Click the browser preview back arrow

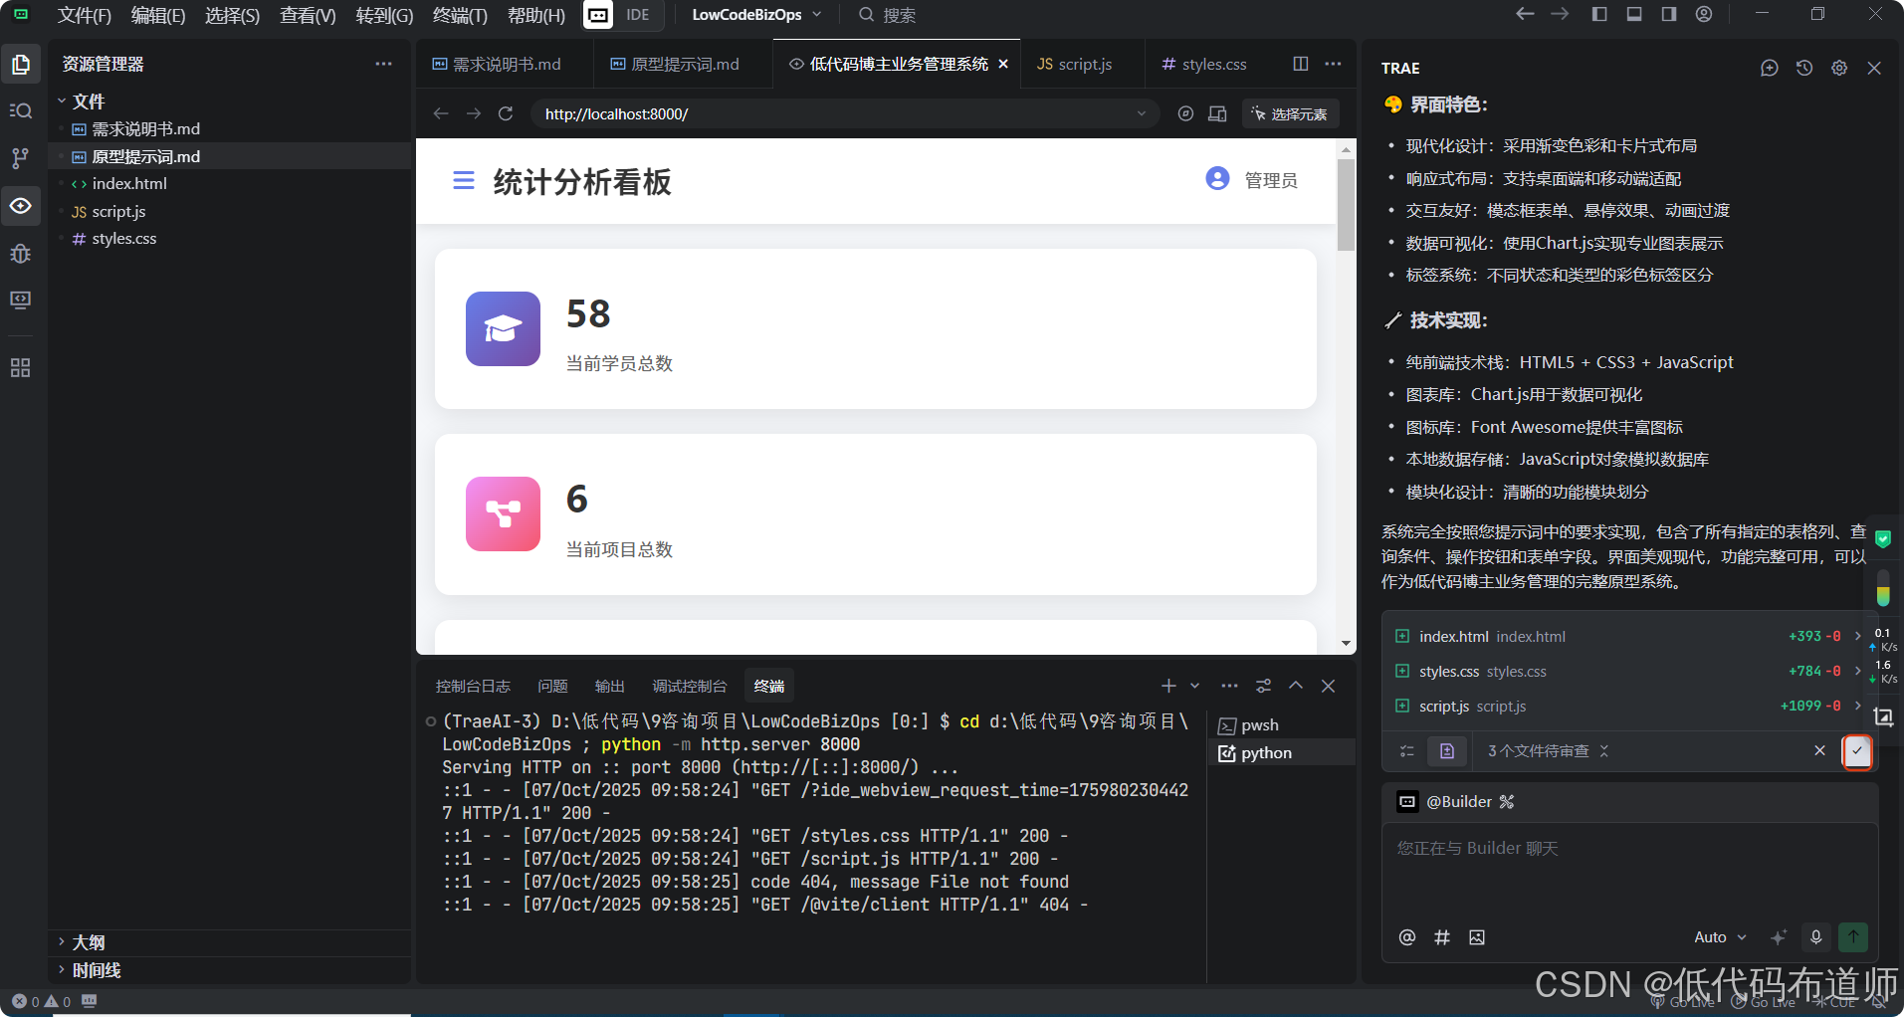[x=441, y=113]
